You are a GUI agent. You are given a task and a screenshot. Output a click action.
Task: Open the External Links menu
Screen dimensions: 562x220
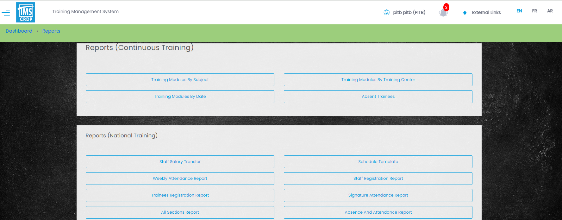(x=486, y=12)
